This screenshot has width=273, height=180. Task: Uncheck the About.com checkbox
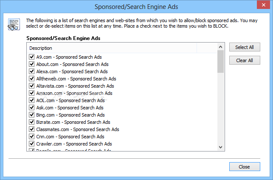pos(32,64)
